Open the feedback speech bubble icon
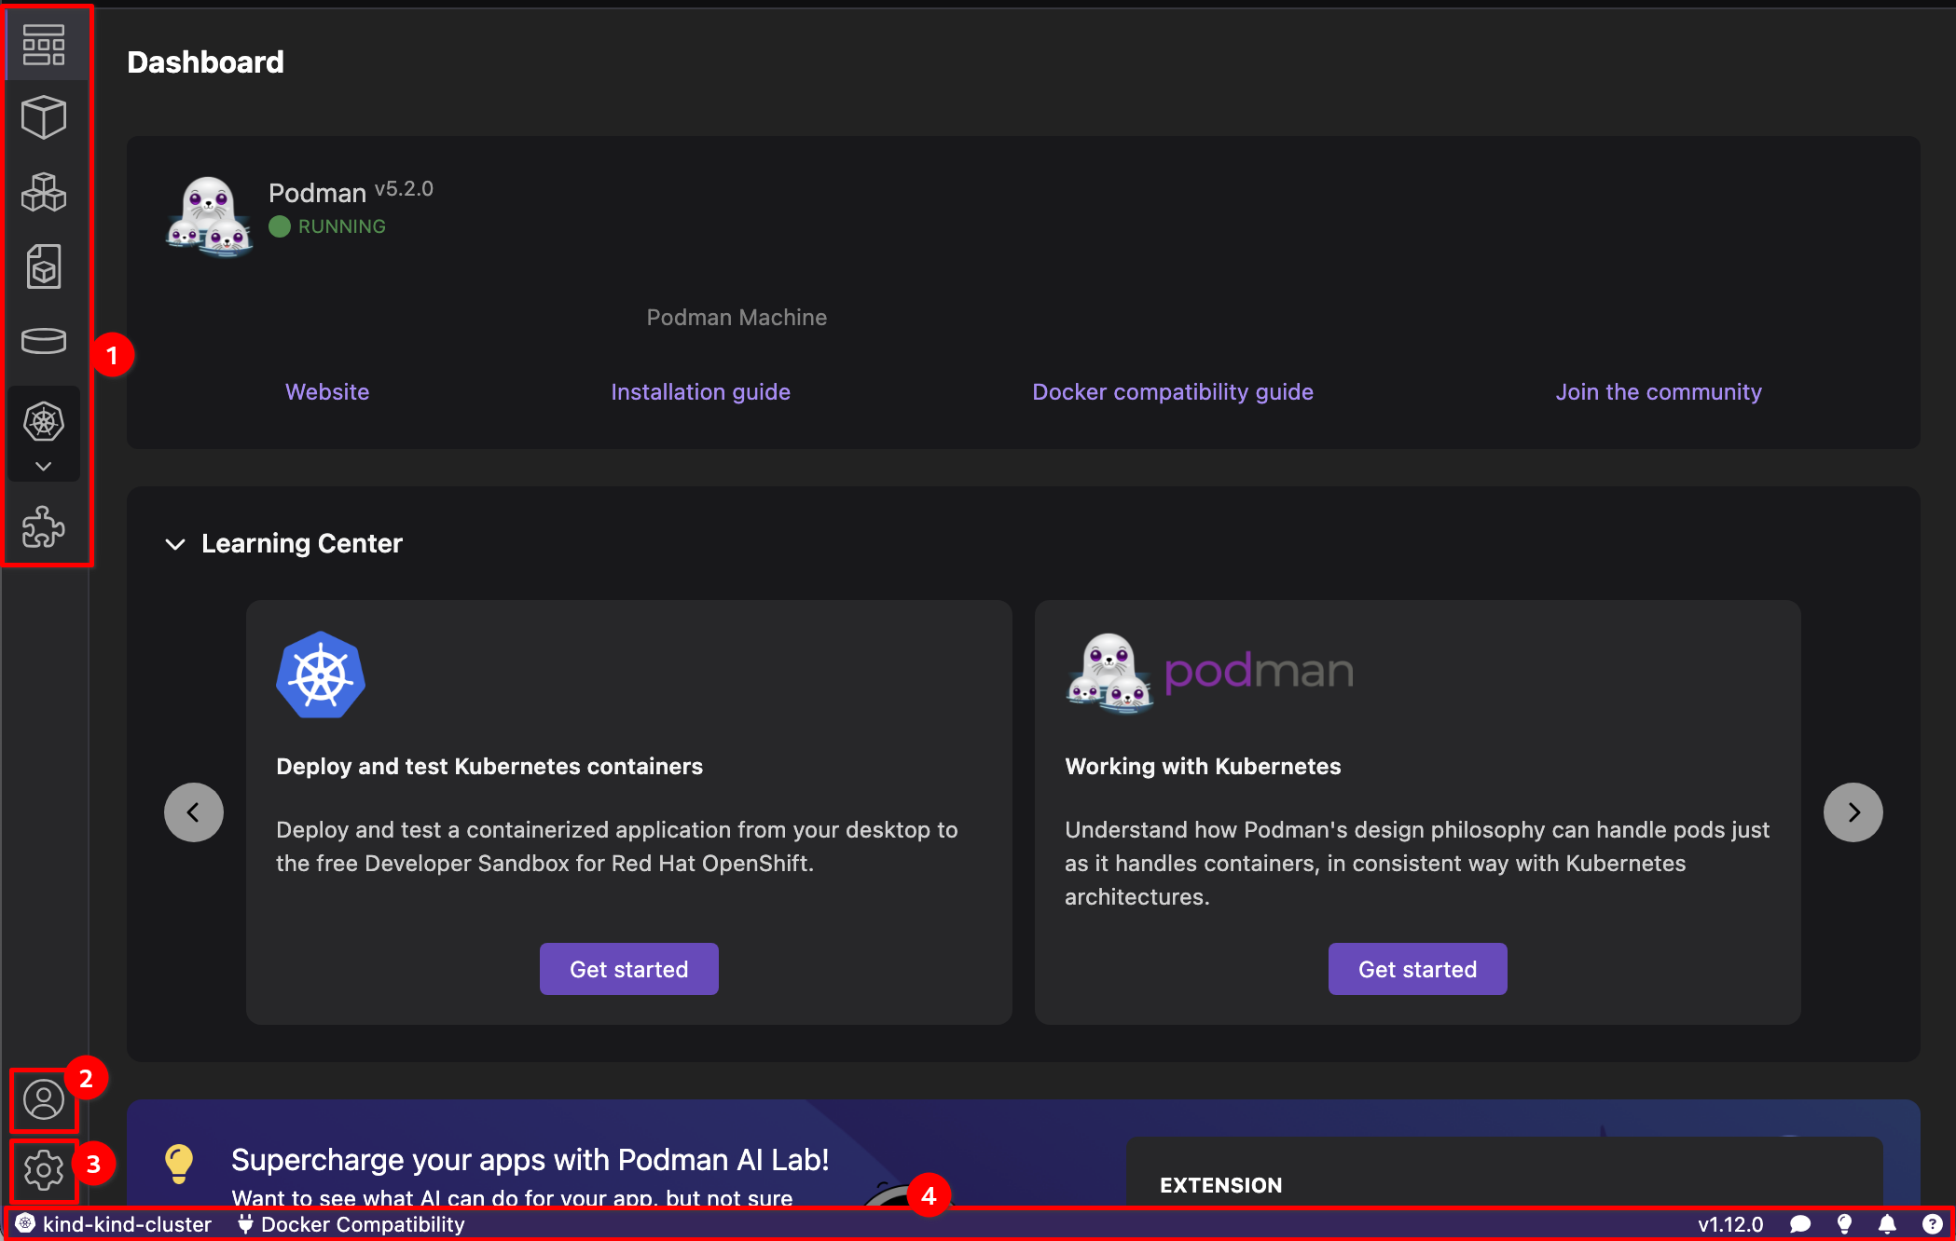This screenshot has width=1956, height=1241. pos(1800,1224)
